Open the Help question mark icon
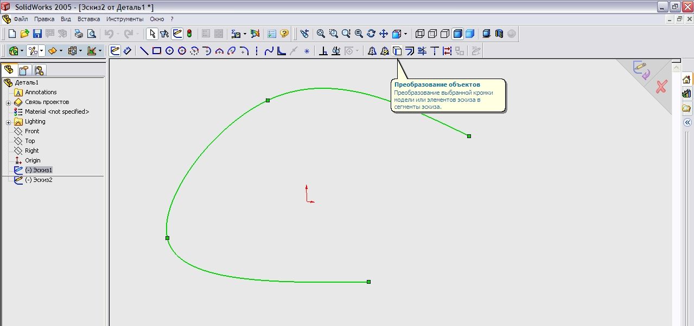 [x=284, y=34]
